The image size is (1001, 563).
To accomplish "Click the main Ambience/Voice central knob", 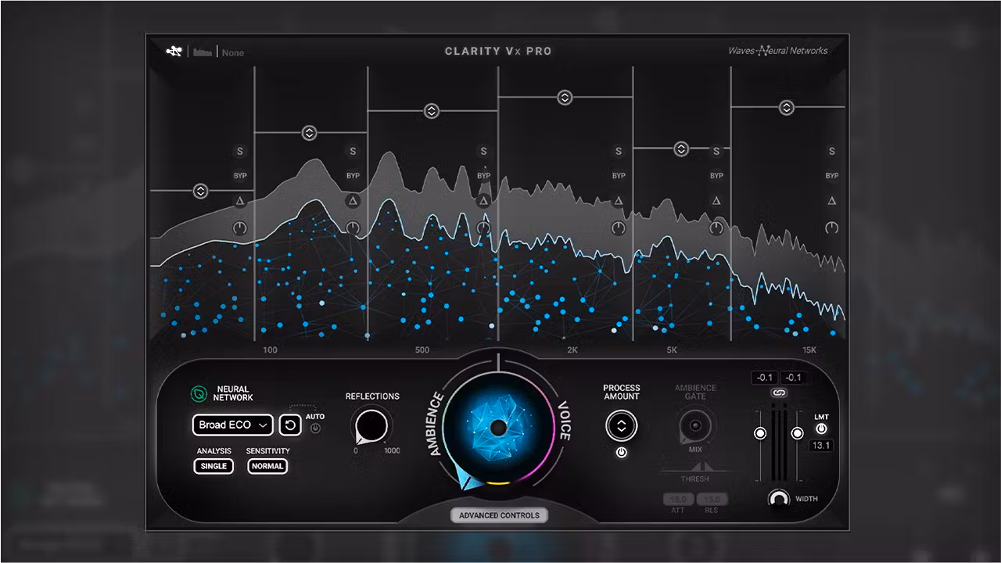I will [497, 427].
